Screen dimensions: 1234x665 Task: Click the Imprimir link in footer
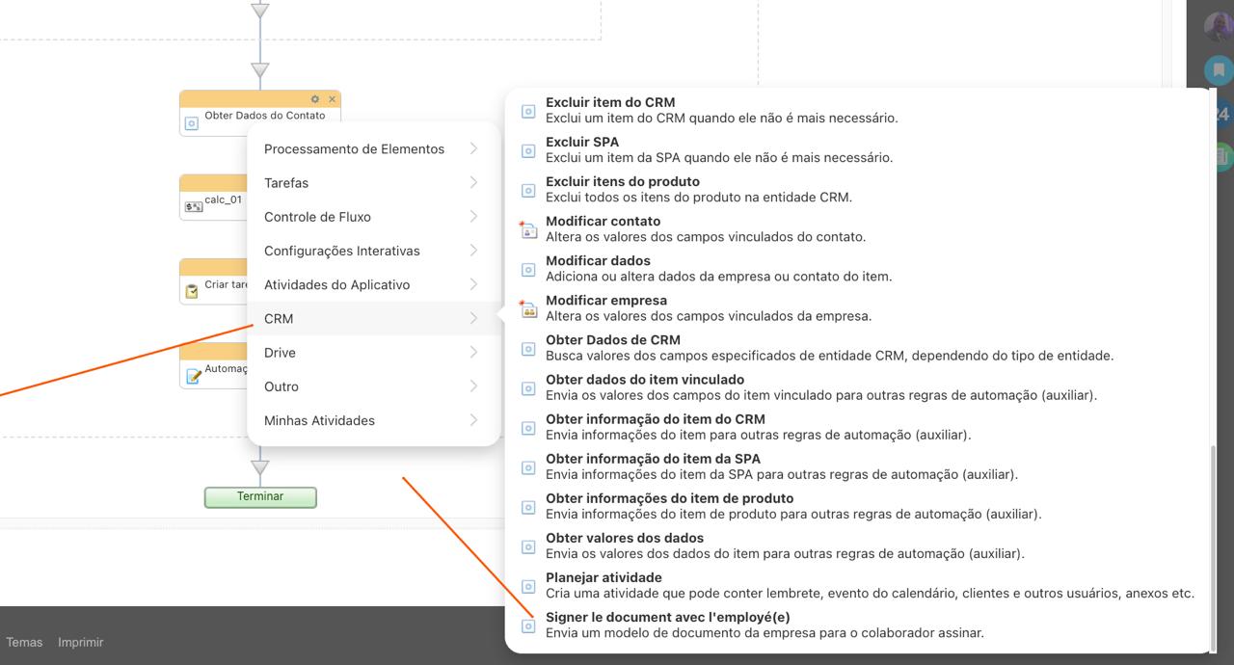coord(80,642)
